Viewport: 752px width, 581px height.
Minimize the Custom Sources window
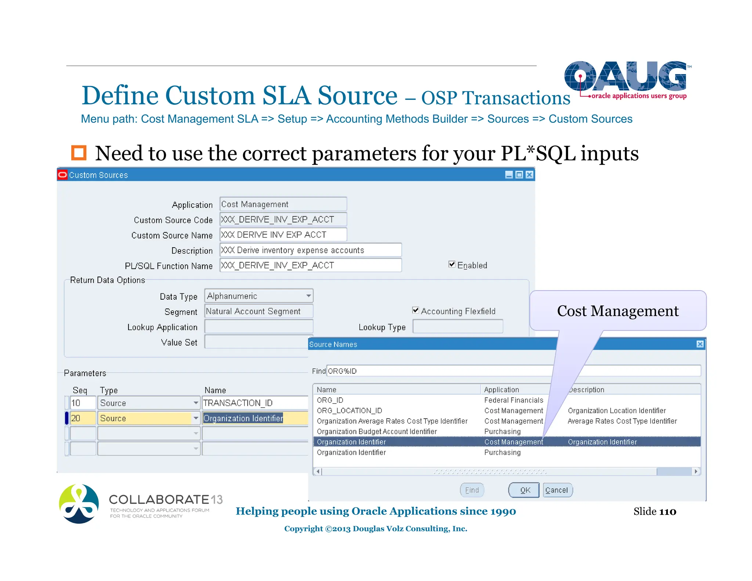509,175
